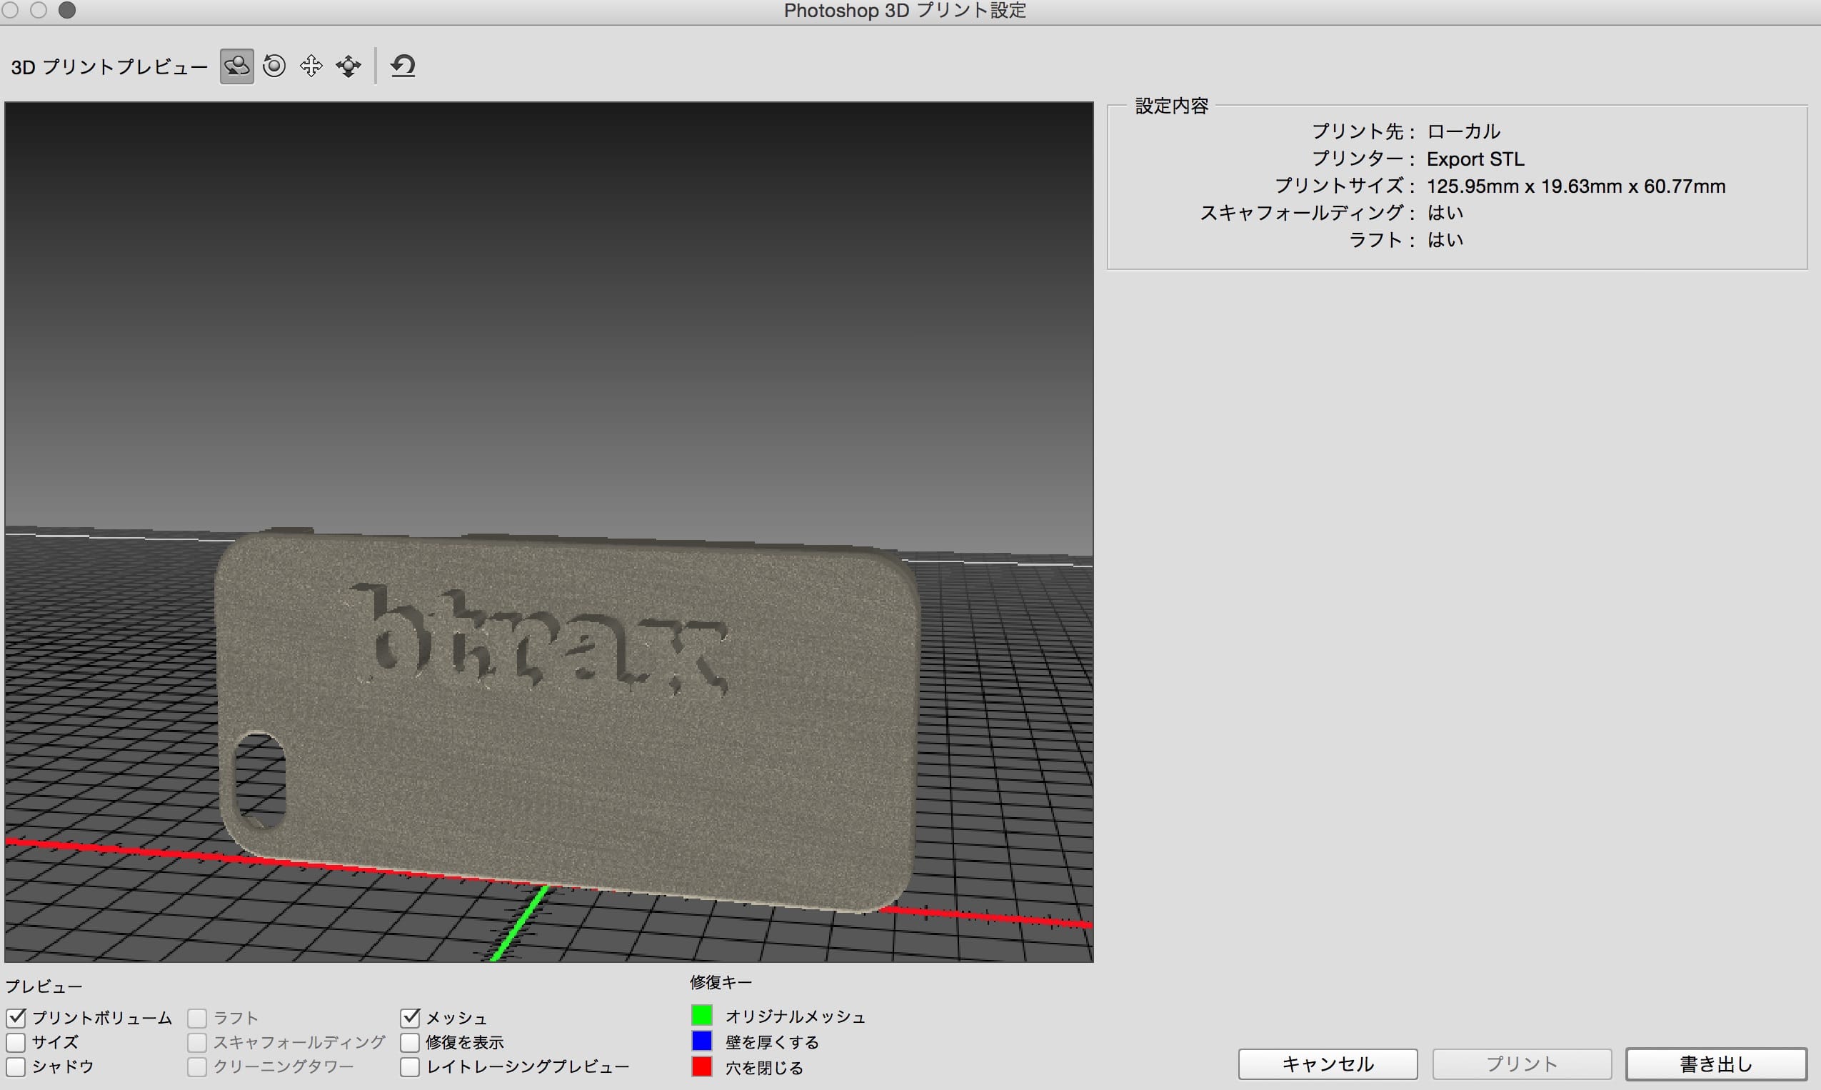
Task: Uncheck the メッシュ checkbox
Action: coord(410,1018)
